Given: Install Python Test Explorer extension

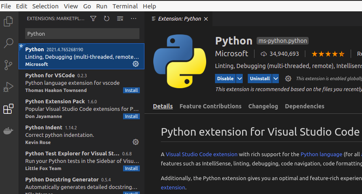Looking at the screenshot, I should tap(131, 168).
